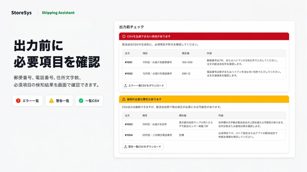The width and height of the screenshot is (307, 172).
Task: Click the green checkmark icon in 一覧CSV
Action: (81, 101)
